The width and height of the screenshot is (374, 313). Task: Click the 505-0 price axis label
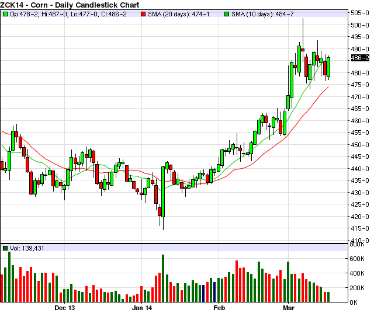click(360, 13)
